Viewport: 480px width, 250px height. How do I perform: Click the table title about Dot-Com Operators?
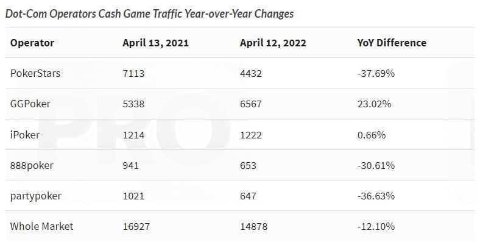149,13
